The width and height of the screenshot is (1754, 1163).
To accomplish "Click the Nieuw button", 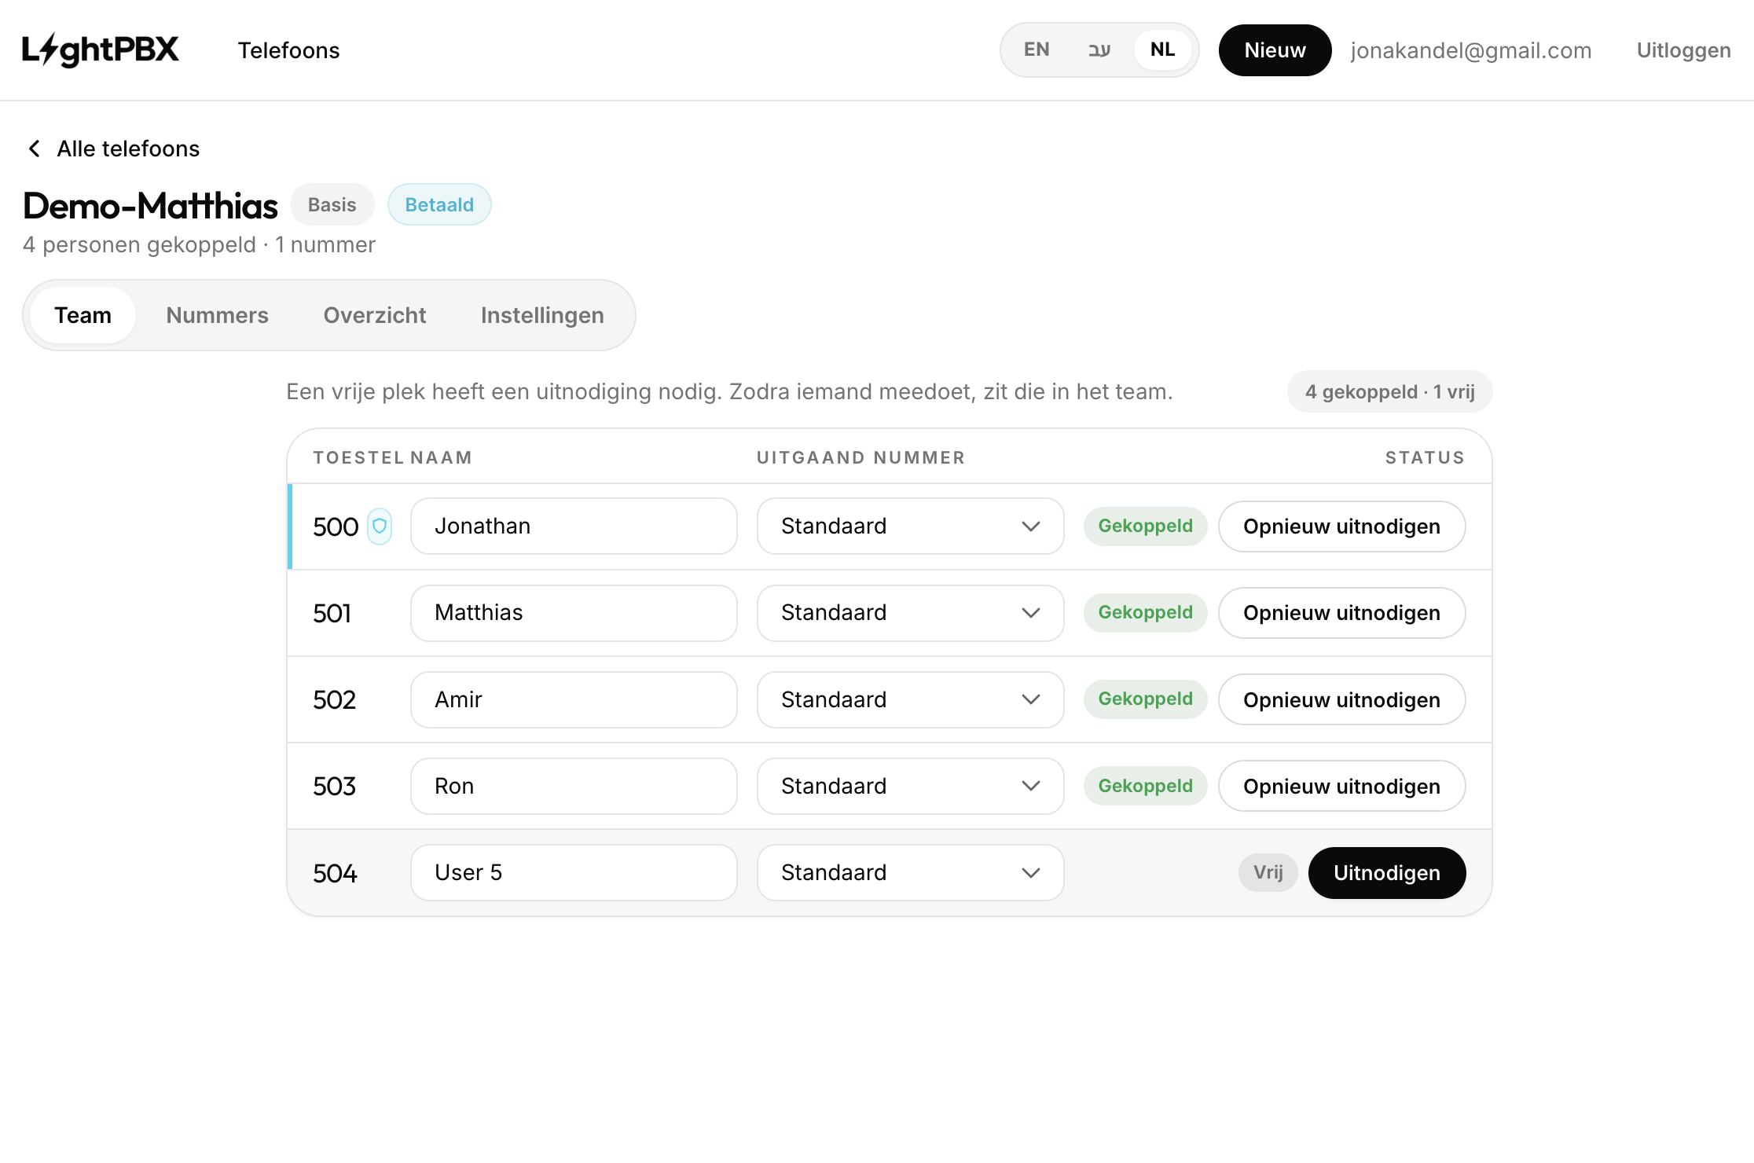I will (1275, 50).
